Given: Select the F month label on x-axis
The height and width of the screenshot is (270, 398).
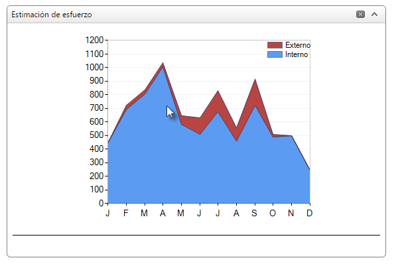Looking at the screenshot, I should 126,213.
